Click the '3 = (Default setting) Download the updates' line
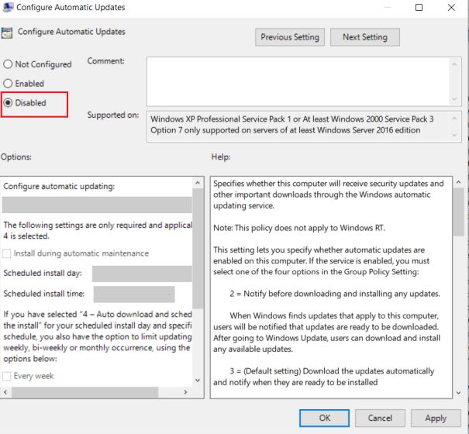This screenshot has width=469, height=434. [x=332, y=371]
